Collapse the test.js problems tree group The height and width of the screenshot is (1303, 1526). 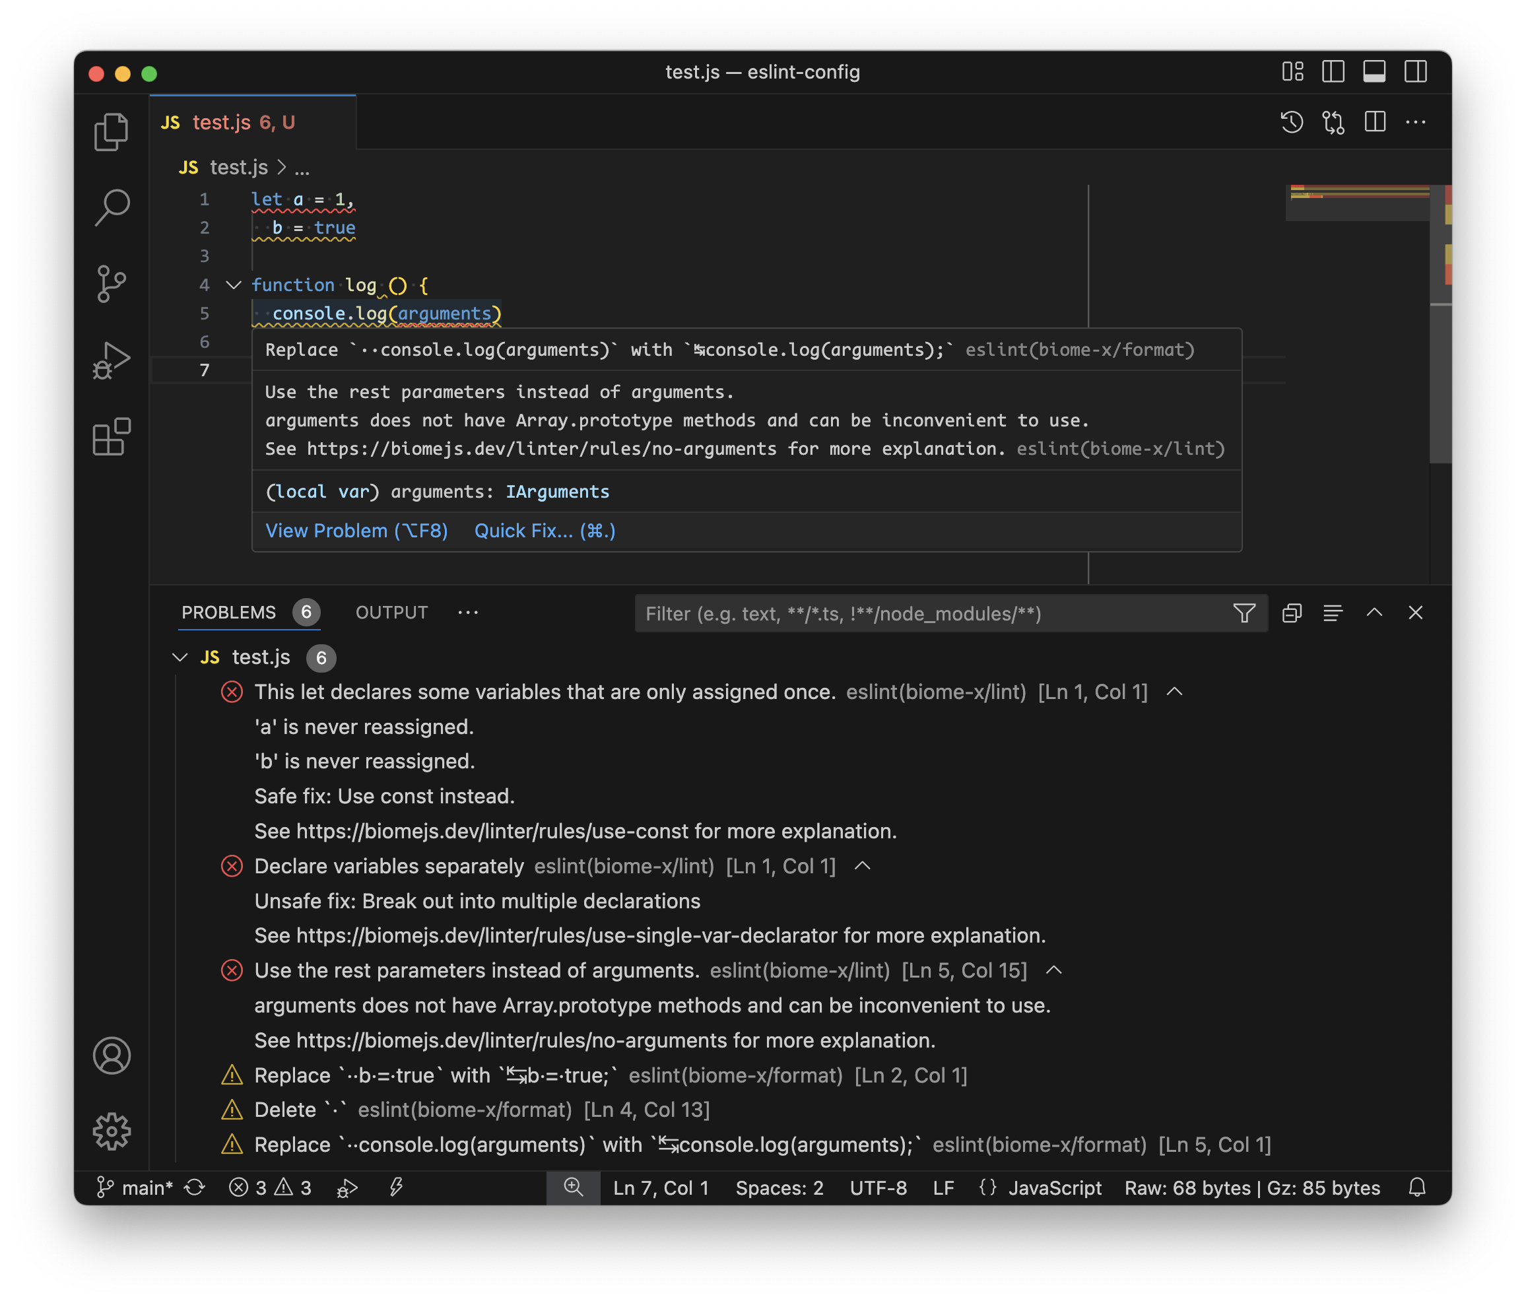click(180, 657)
